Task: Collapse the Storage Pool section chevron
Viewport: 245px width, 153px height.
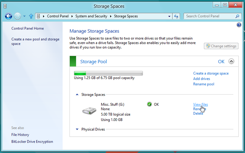Action: [x=231, y=61]
